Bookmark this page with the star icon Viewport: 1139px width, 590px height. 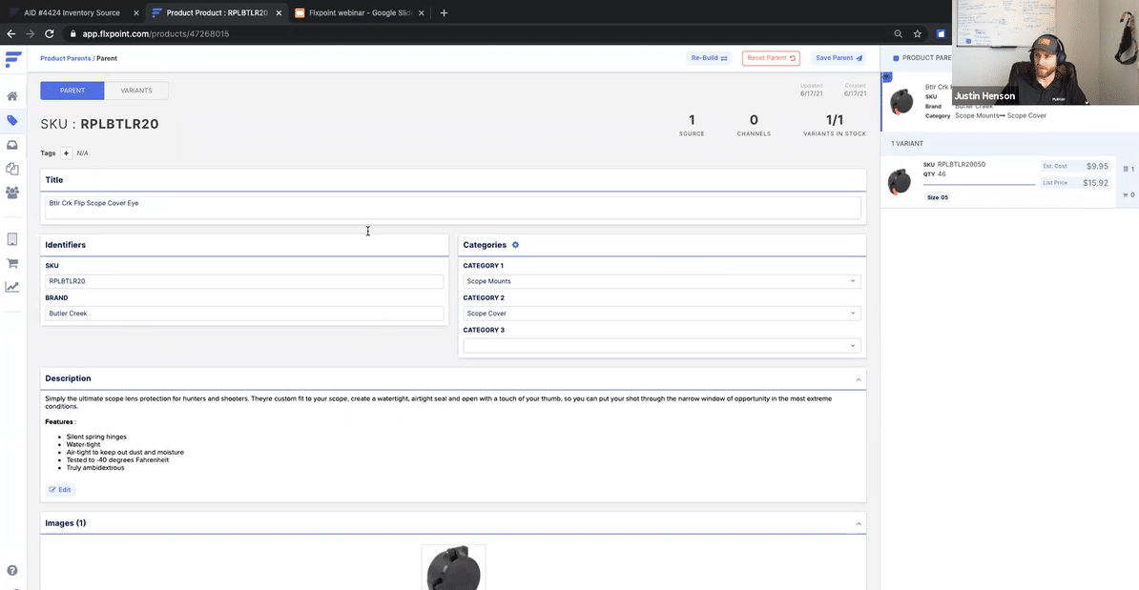918,33
